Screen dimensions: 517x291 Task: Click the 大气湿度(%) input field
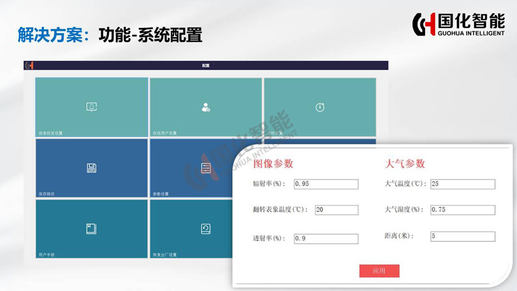tap(463, 210)
